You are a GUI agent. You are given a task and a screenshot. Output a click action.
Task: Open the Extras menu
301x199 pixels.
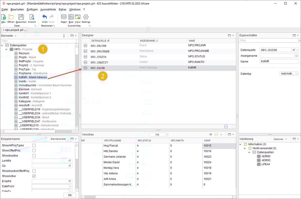pyautogui.click(x=62, y=10)
